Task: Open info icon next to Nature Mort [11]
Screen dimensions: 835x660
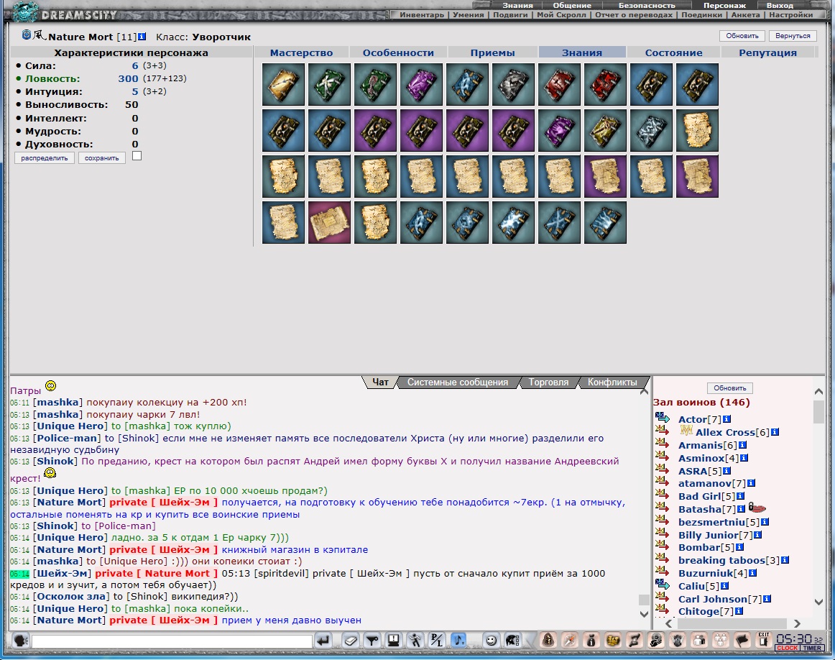Action: pyautogui.click(x=142, y=37)
